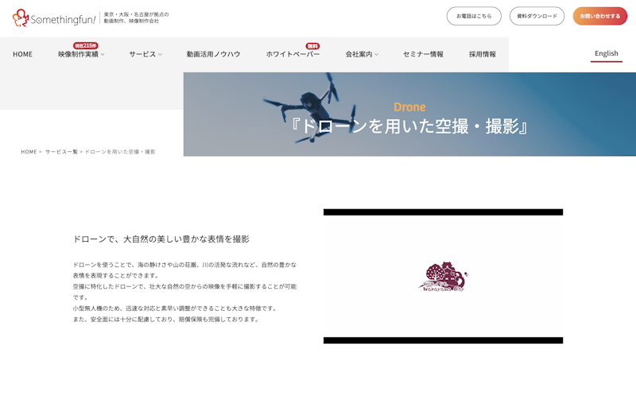
Task: Click the HOME breadcrumb link
Action: click(29, 152)
